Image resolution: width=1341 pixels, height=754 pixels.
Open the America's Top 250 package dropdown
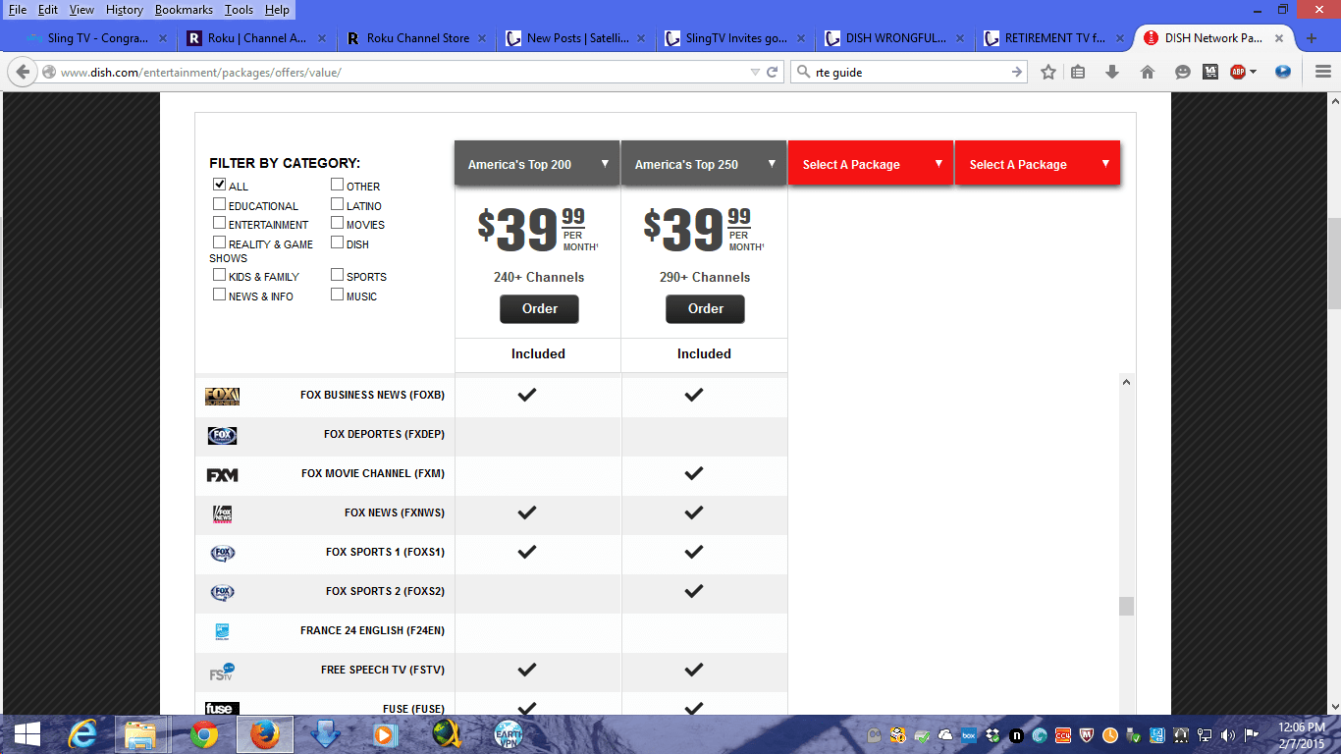[704, 164]
